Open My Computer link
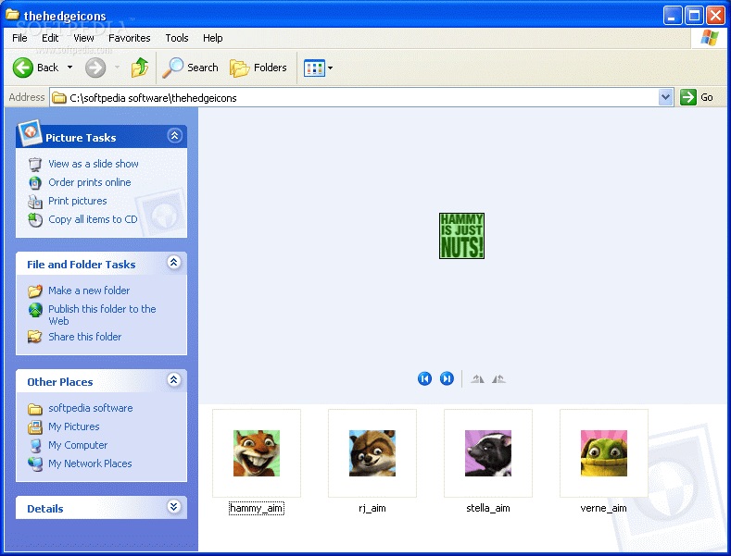This screenshot has height=556, width=731. point(78,445)
